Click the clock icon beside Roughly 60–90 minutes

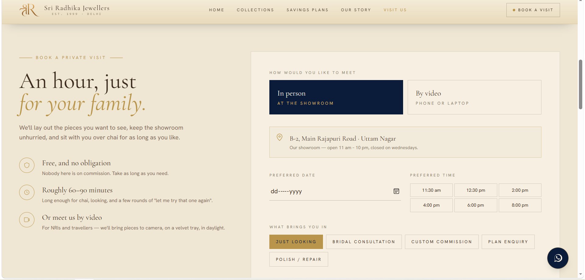[27, 192]
